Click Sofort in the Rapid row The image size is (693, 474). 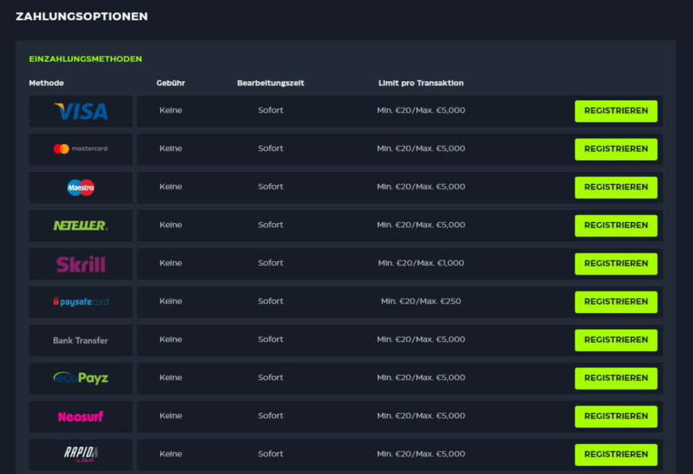[x=271, y=454]
